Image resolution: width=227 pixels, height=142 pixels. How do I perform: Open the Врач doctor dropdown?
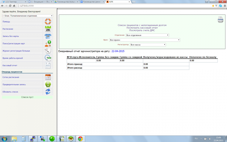coord(144,40)
